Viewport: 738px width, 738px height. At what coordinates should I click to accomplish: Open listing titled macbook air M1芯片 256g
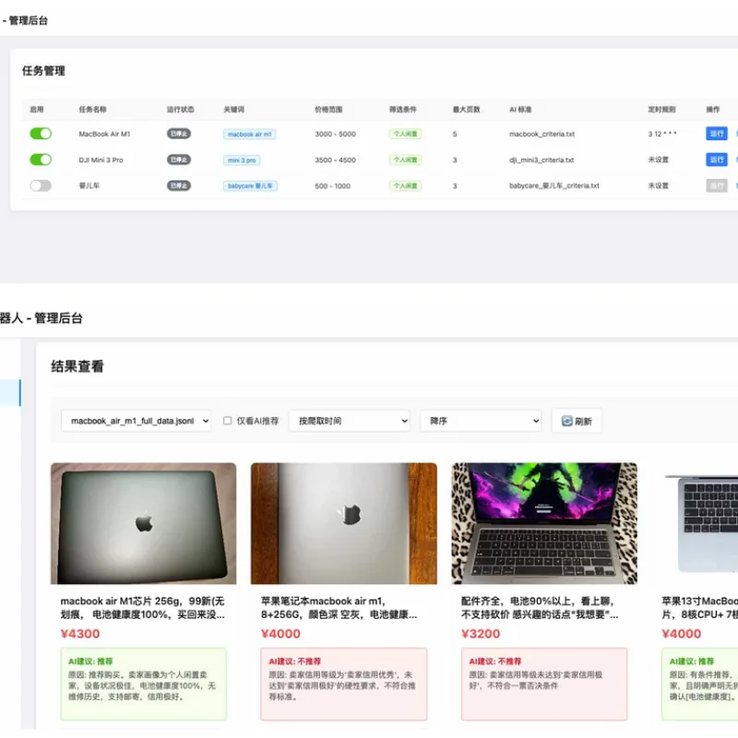[x=143, y=608]
